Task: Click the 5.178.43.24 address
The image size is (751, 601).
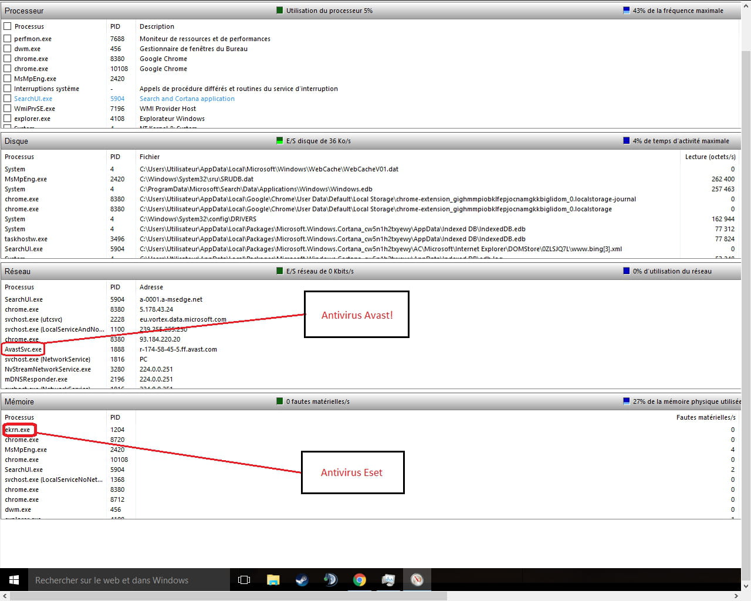Action: [156, 309]
